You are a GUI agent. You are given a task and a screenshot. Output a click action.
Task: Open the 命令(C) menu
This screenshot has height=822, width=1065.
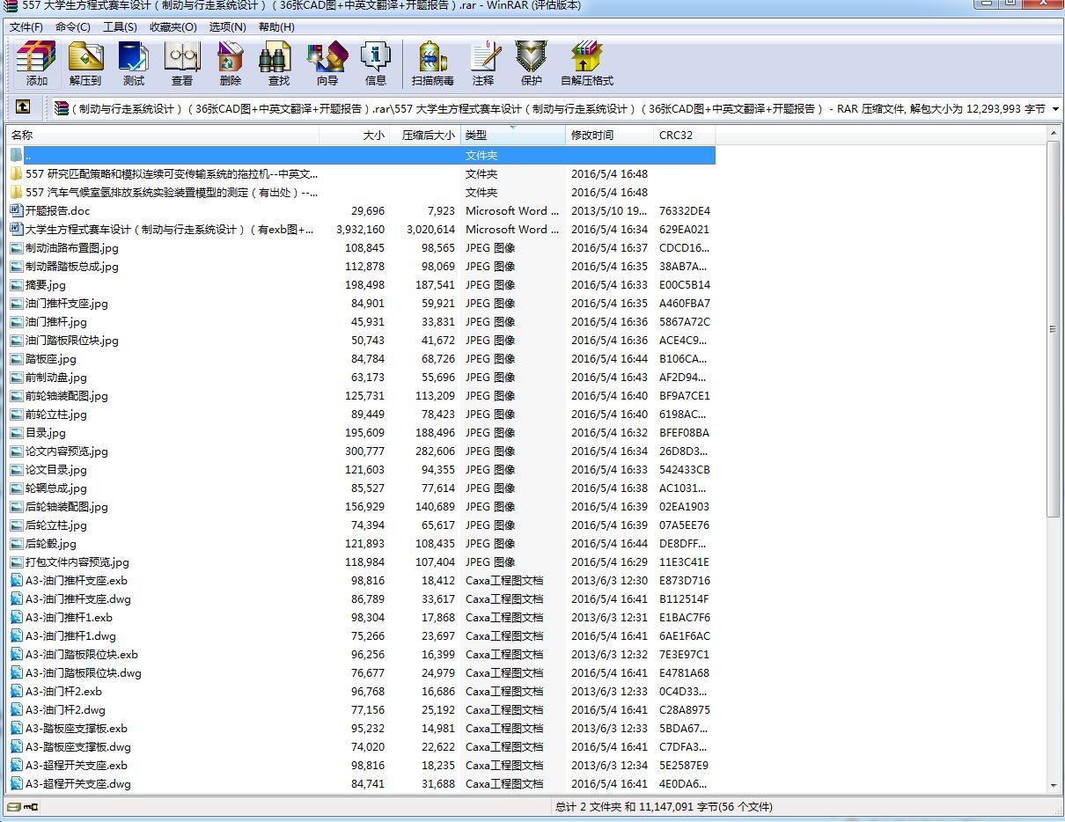click(x=73, y=26)
